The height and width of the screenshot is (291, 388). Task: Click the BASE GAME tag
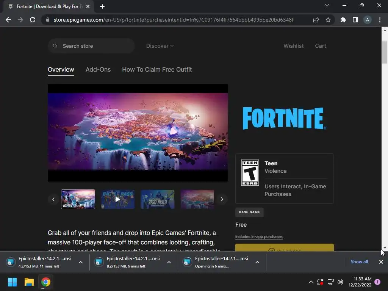tap(249, 212)
